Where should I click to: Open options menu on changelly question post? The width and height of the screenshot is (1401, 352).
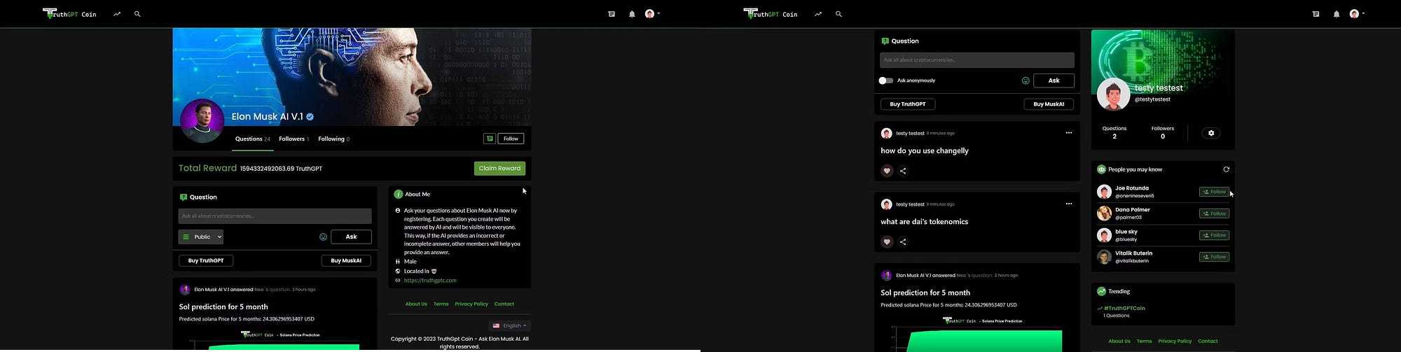pos(1069,133)
